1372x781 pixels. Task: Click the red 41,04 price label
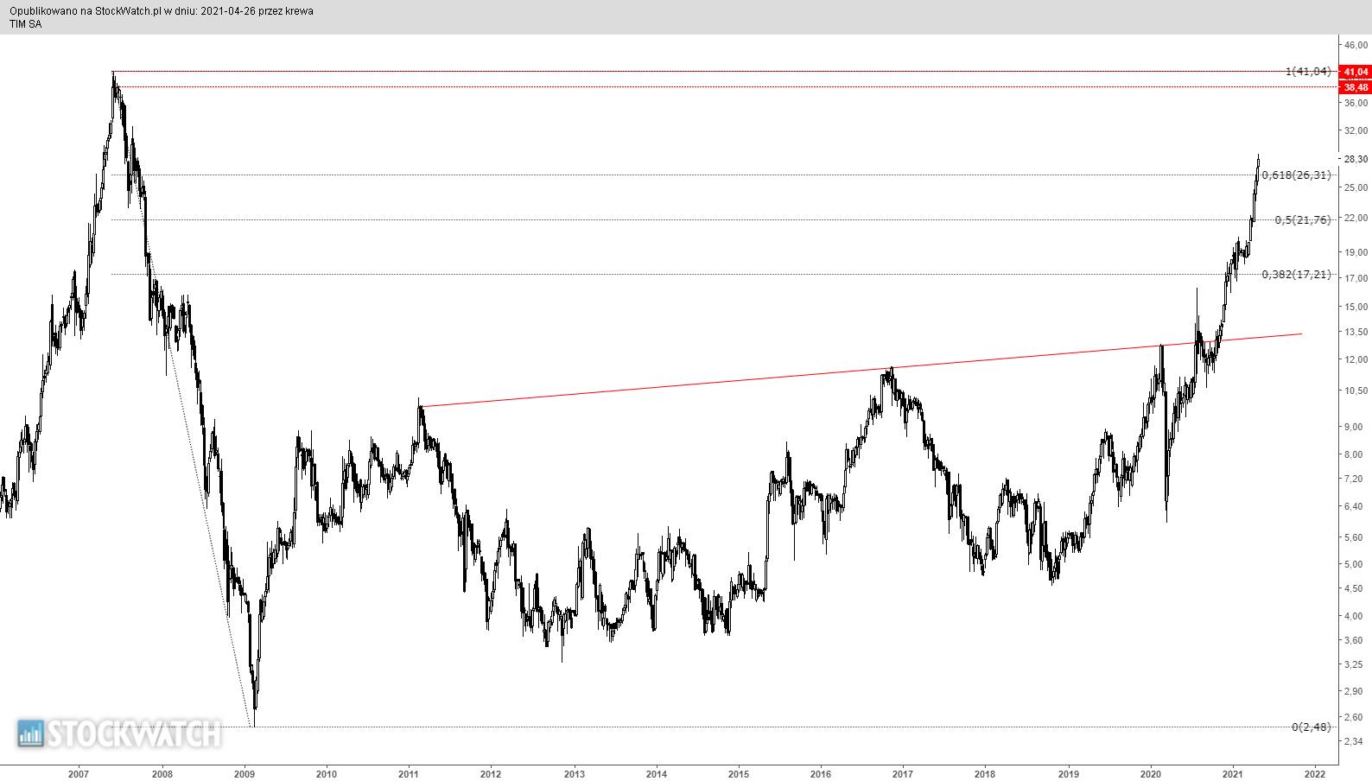tap(1355, 72)
